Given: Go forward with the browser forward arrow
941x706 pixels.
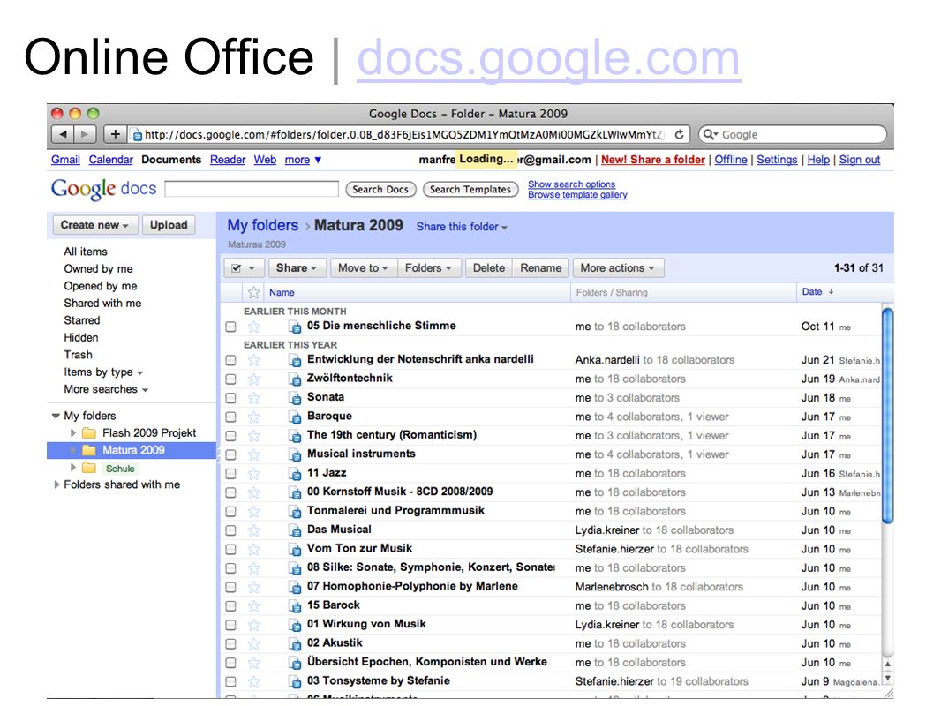Looking at the screenshot, I should coord(85,134).
